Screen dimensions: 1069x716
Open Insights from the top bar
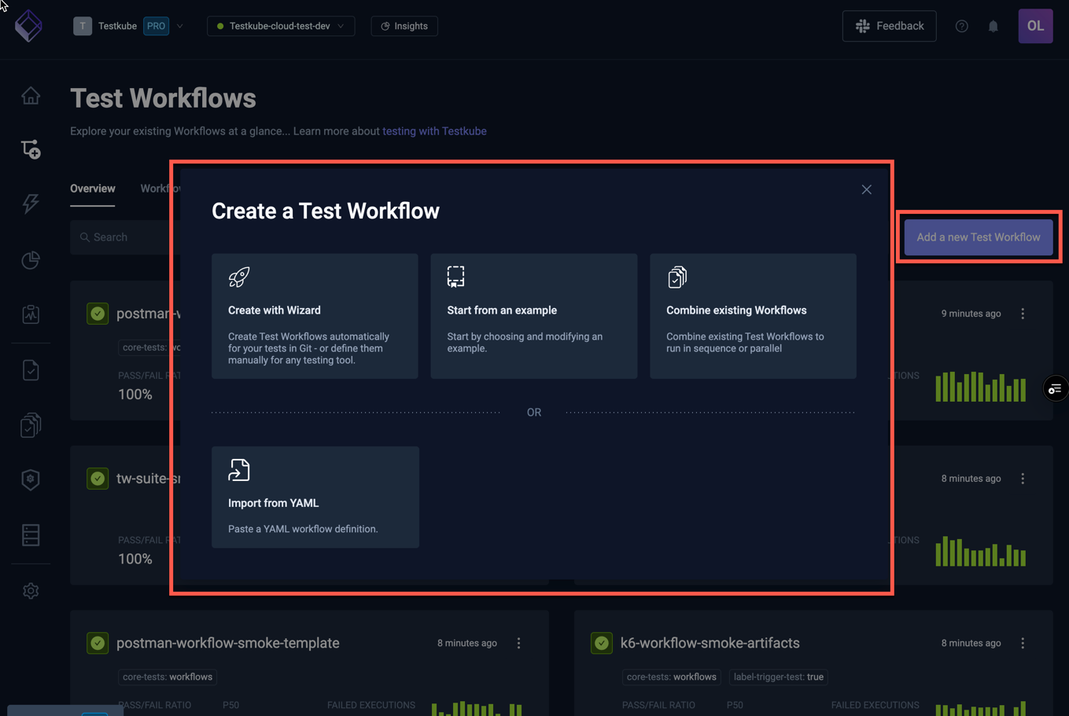tap(404, 25)
